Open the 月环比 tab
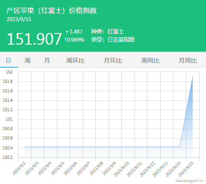The height and width of the screenshot is (184, 206). [x=113, y=60]
